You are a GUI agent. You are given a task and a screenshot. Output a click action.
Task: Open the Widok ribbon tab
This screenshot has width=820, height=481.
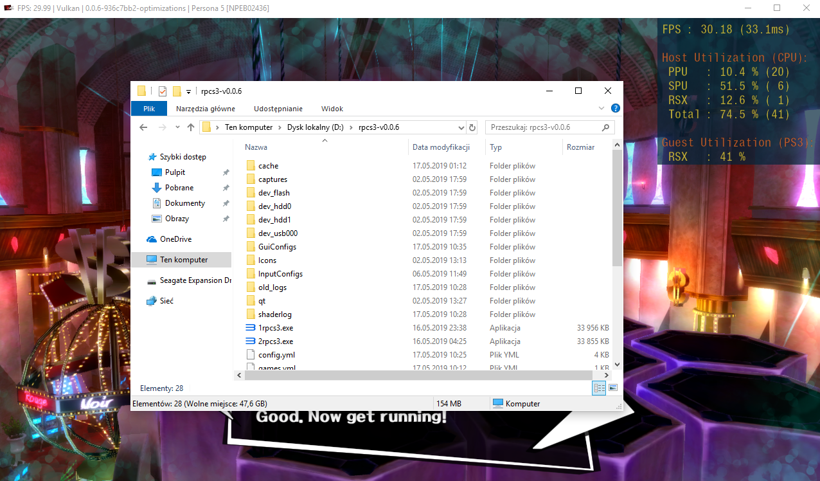pyautogui.click(x=332, y=109)
